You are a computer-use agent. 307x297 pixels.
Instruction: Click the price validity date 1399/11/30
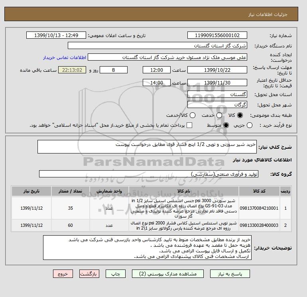click(217, 83)
